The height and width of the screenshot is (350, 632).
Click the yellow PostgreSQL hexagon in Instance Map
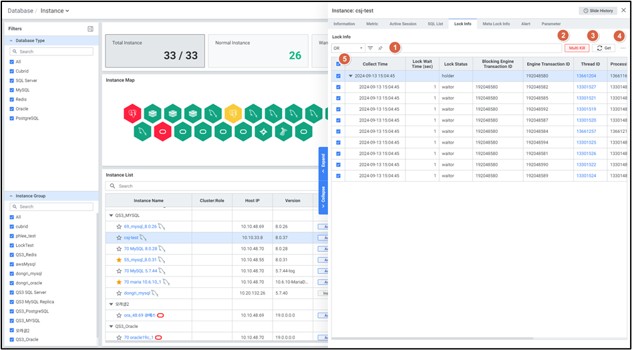(x=232, y=112)
